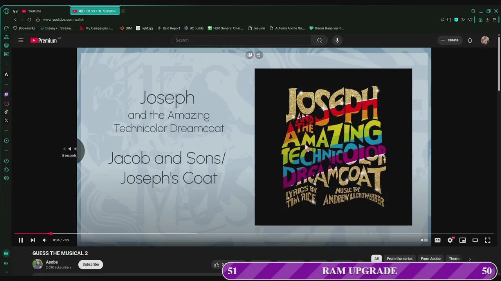
Task: Select the 'From the series' filter chip
Action: click(x=400, y=258)
